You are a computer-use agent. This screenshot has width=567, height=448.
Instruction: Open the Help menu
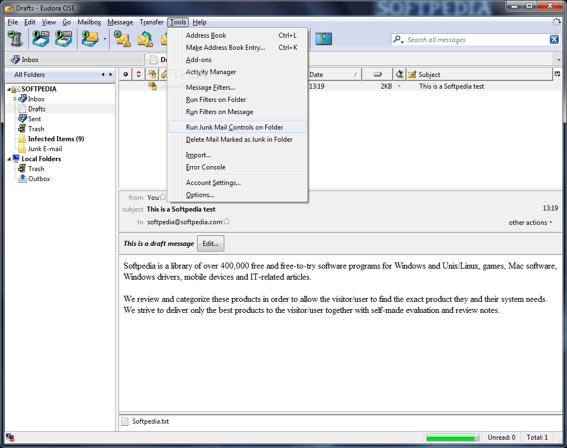tap(199, 22)
